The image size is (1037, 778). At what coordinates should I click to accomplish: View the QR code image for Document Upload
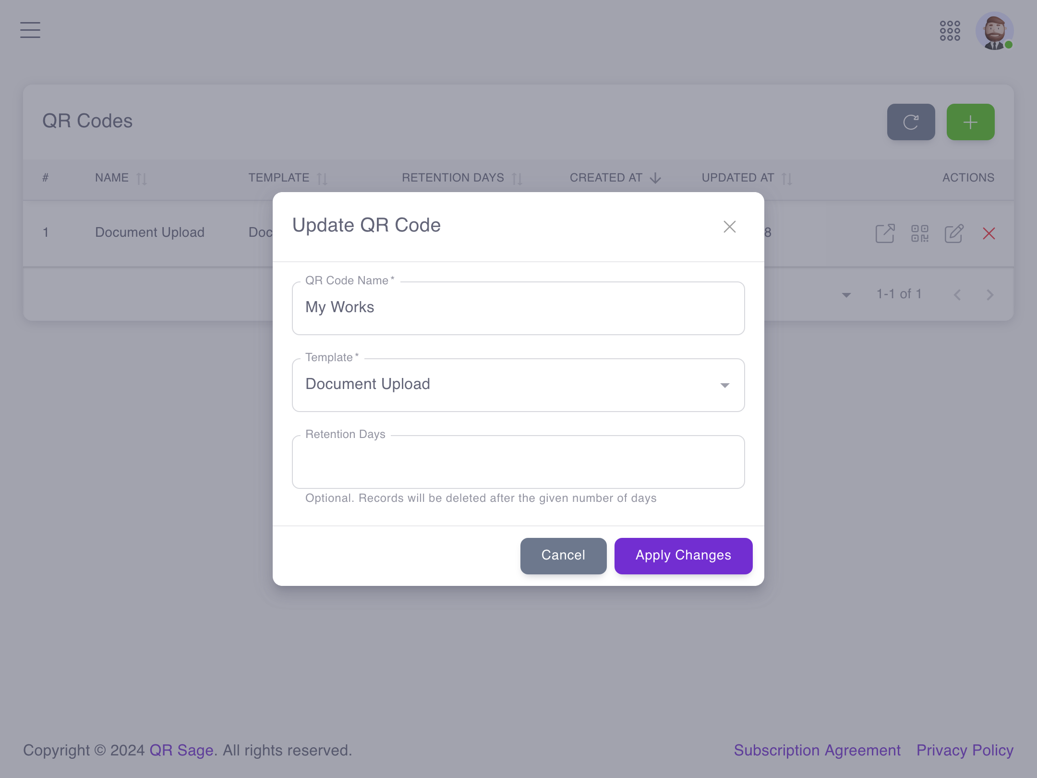click(x=919, y=233)
